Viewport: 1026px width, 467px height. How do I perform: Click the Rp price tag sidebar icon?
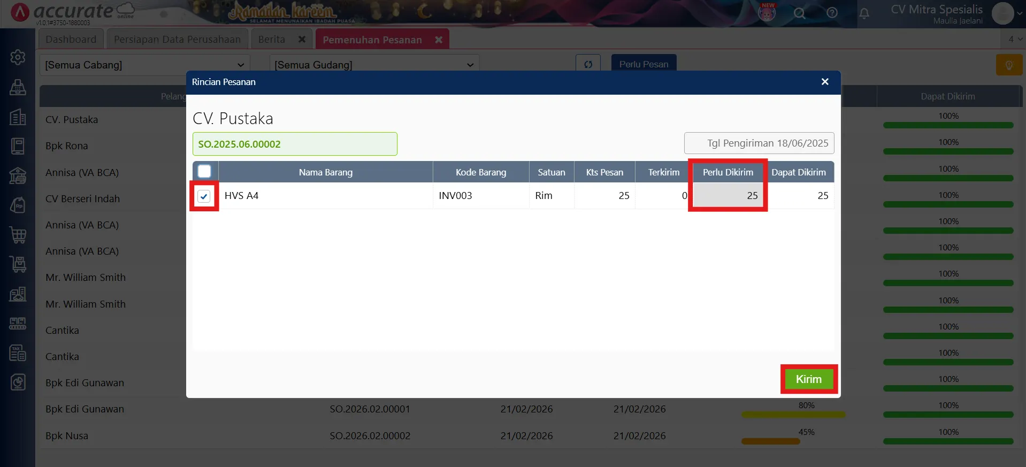pos(18,205)
